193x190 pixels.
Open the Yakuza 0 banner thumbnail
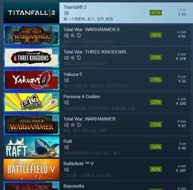(x=32, y=80)
